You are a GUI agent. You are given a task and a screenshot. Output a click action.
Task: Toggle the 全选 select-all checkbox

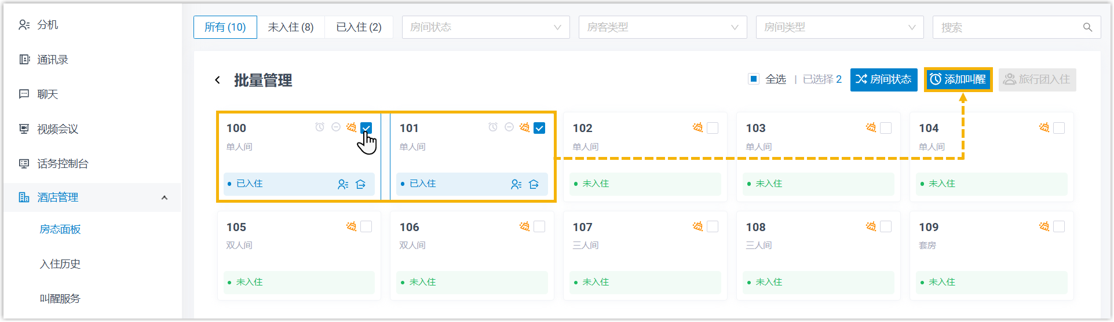(x=754, y=79)
